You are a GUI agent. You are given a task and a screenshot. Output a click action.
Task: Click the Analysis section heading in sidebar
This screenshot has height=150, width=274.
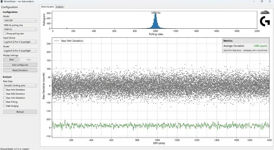coord(7,77)
